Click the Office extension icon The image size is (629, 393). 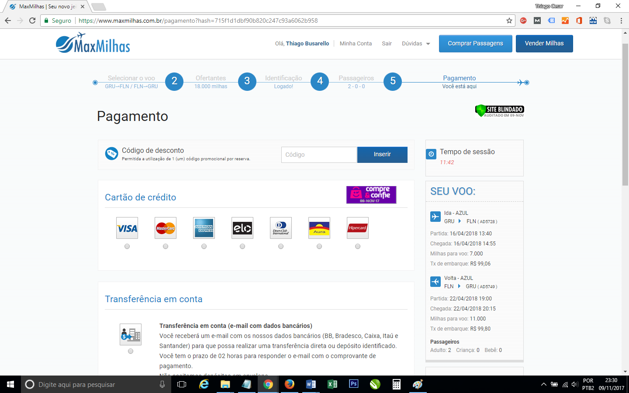579,21
